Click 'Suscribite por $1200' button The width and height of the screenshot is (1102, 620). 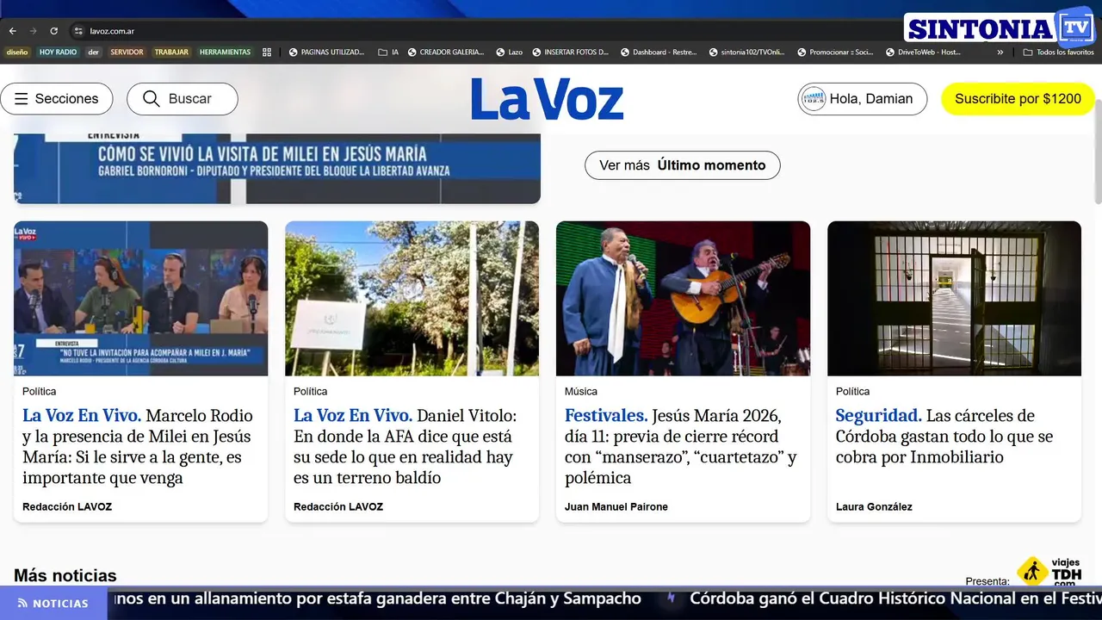click(1018, 99)
